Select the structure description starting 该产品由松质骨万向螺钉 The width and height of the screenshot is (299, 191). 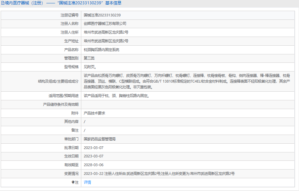click(187, 81)
